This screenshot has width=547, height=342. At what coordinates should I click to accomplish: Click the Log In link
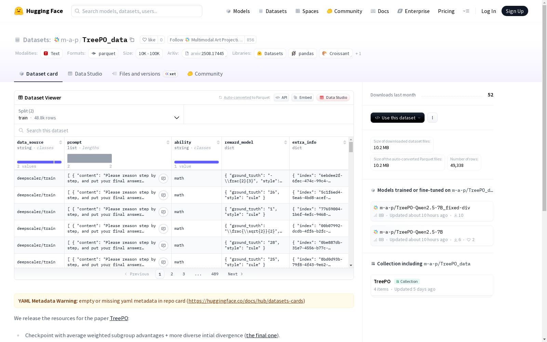point(489,11)
